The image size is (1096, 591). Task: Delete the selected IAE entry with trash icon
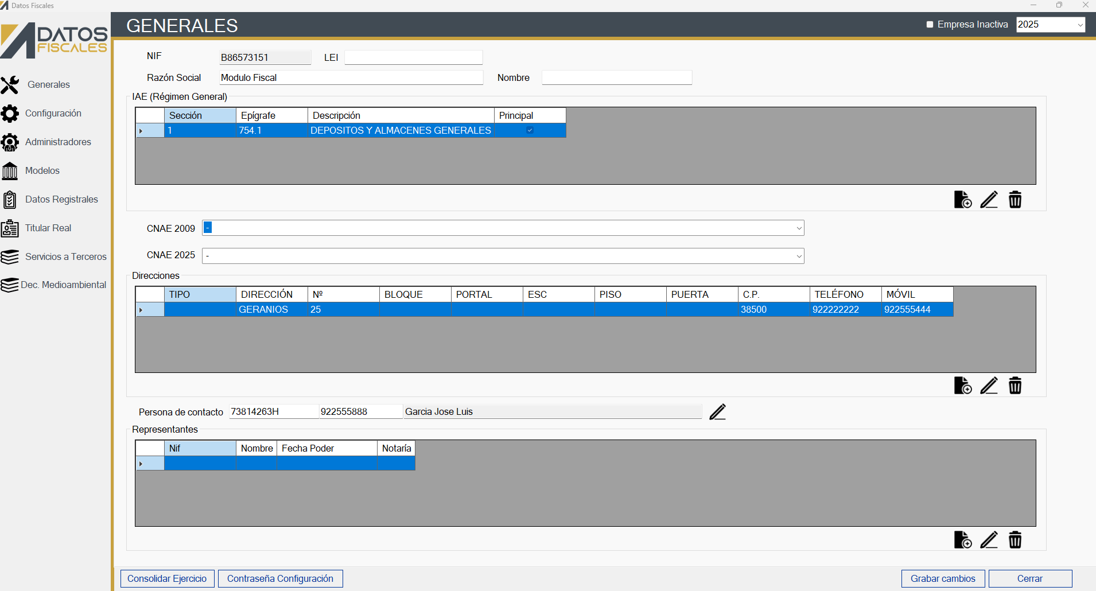click(1015, 200)
